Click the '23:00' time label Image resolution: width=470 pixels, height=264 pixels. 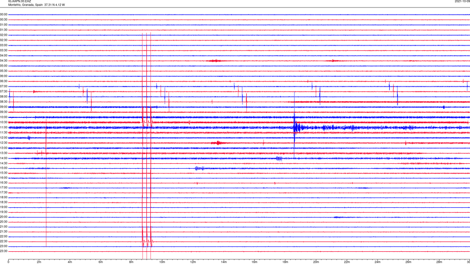pos(4,246)
